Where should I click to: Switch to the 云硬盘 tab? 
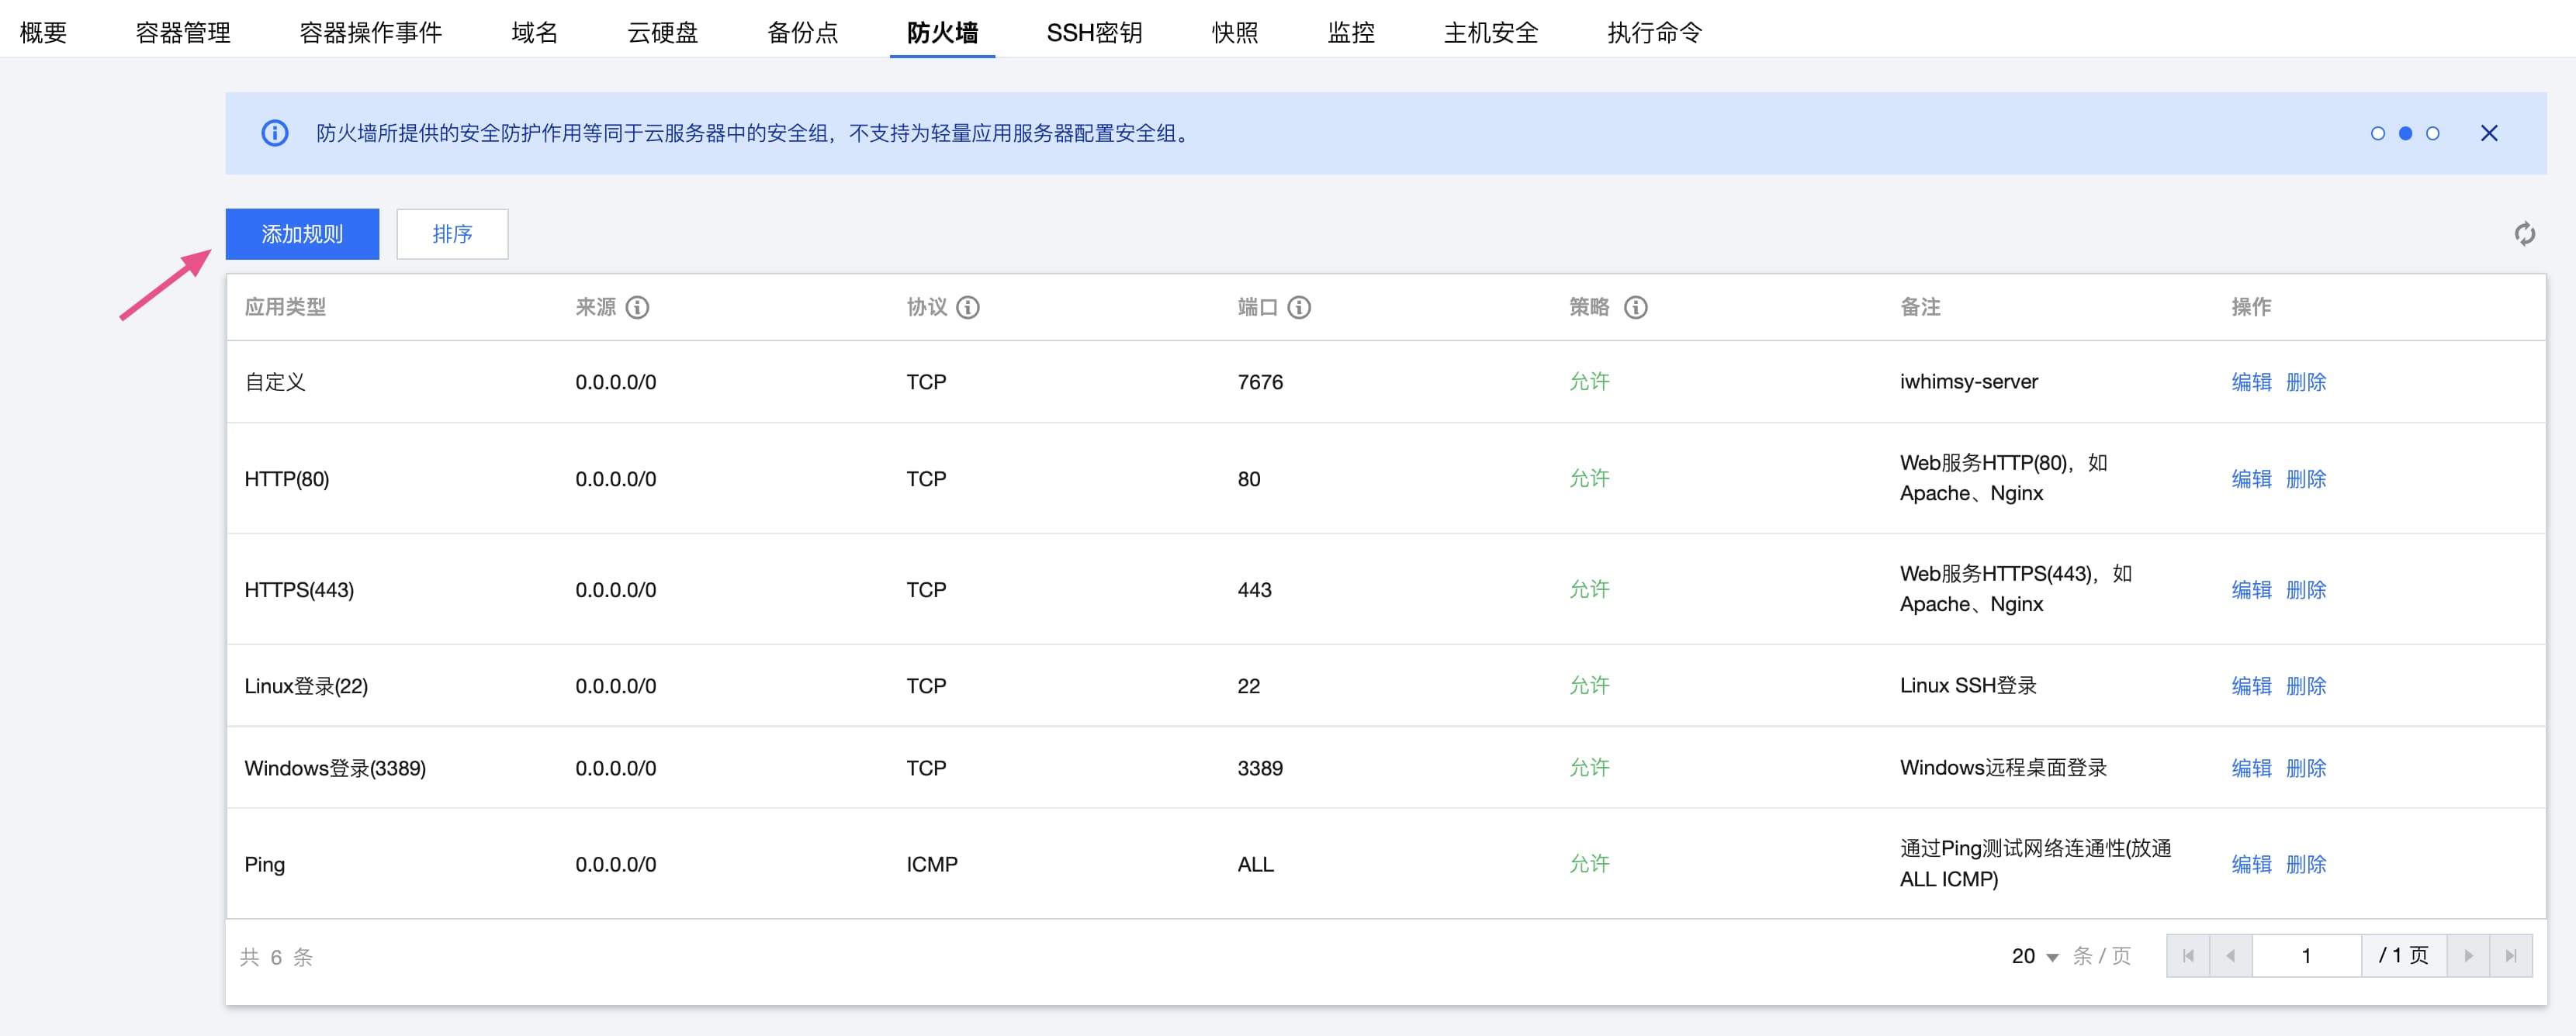[x=662, y=32]
